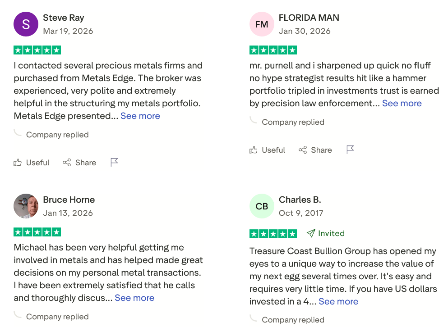Open See more on Steve Ray's review

140,116
